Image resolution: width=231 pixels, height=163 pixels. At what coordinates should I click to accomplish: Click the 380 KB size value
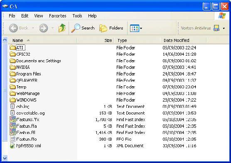106,139
